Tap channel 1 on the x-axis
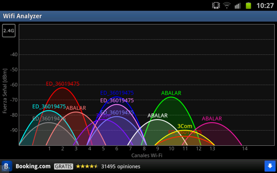 [49, 149]
